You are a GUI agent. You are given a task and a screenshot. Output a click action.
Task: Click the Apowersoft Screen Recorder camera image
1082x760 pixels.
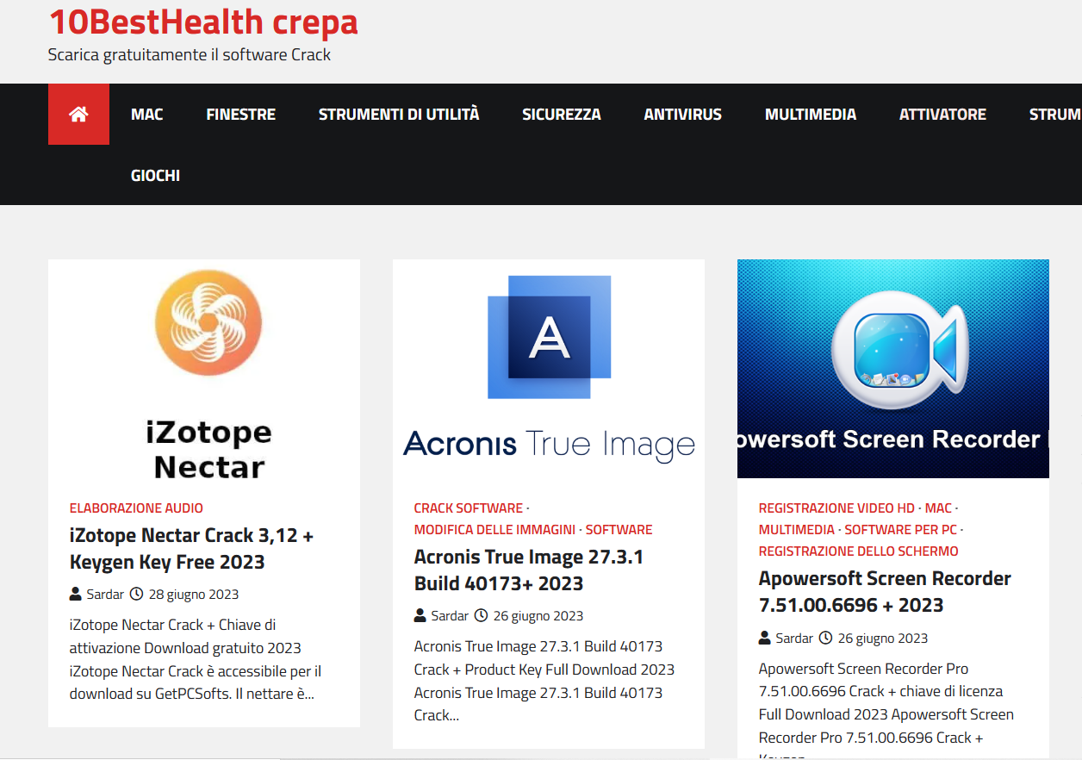(x=893, y=368)
